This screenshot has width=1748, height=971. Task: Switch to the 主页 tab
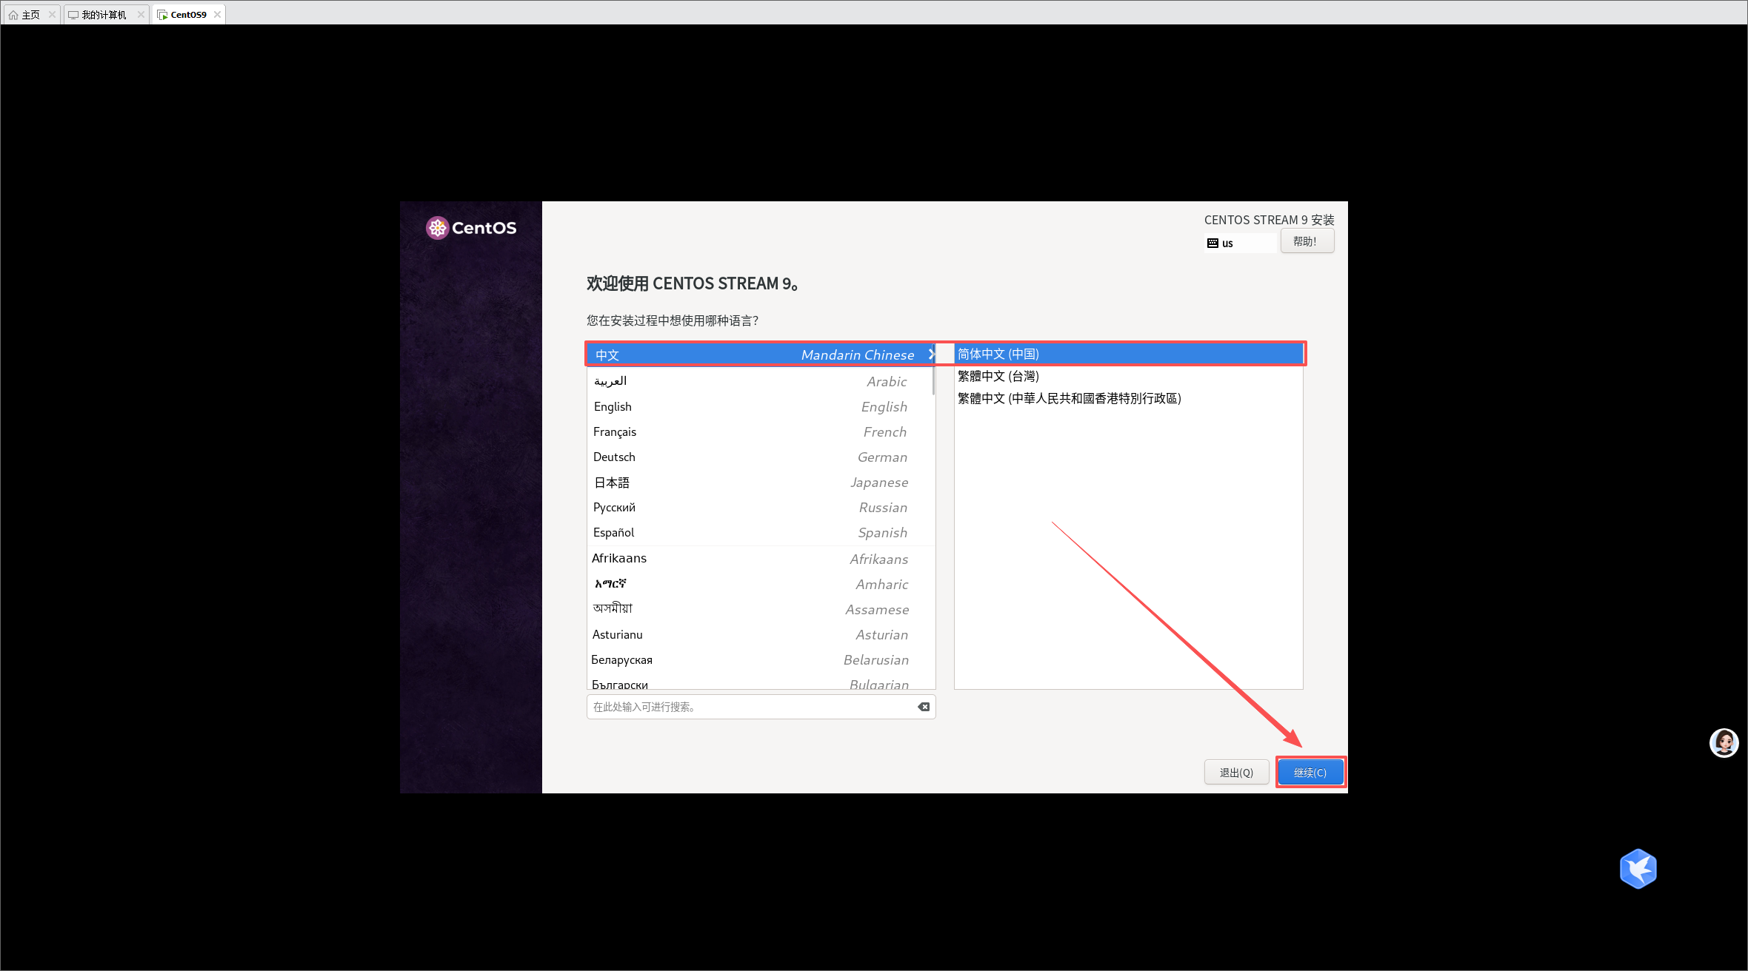click(31, 14)
